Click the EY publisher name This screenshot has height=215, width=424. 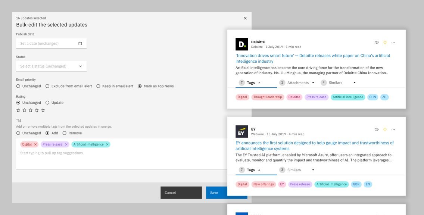click(x=253, y=129)
